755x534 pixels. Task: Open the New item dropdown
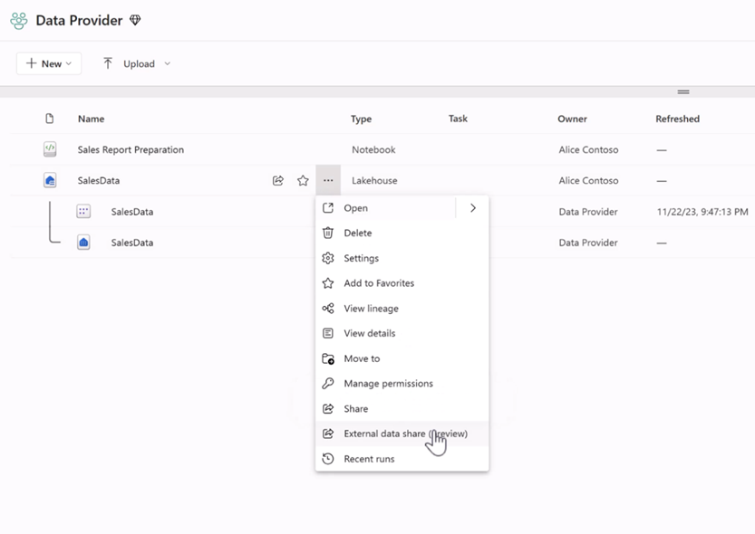point(49,63)
